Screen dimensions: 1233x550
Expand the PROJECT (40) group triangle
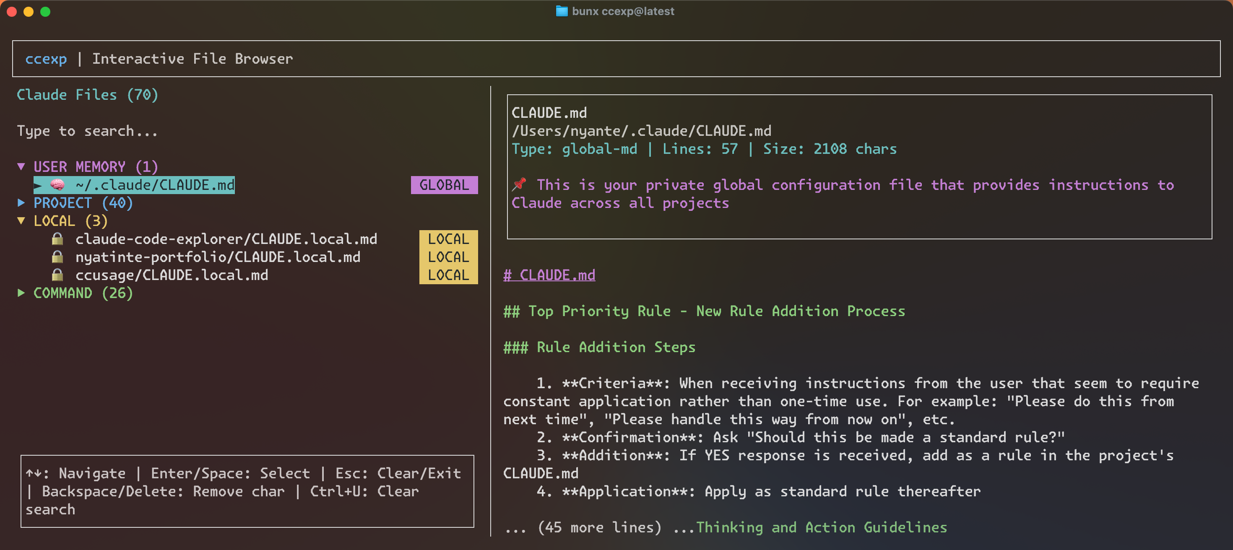coord(21,203)
